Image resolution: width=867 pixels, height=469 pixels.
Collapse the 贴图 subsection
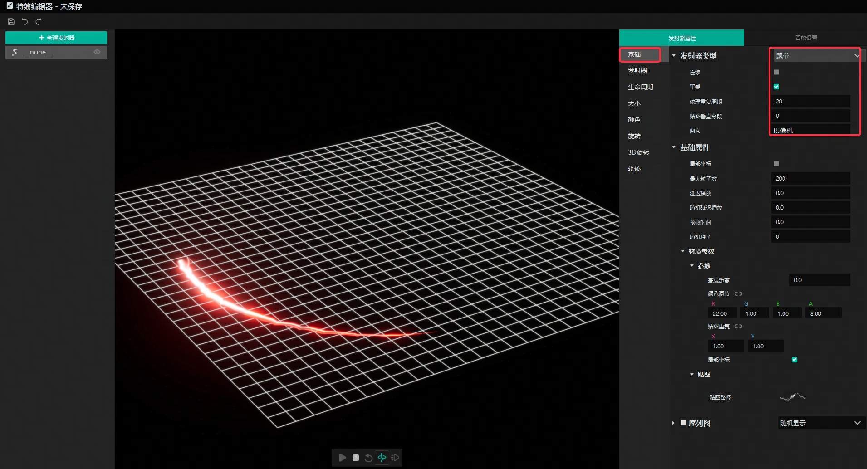tap(692, 375)
